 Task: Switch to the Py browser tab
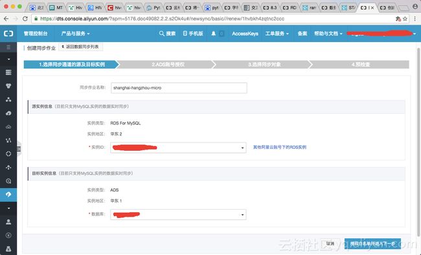point(154,8)
